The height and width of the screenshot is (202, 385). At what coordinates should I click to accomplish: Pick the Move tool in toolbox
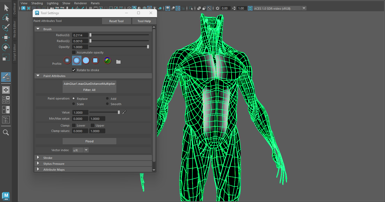(6, 37)
